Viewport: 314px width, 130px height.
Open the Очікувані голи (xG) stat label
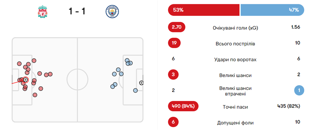tap(235, 28)
